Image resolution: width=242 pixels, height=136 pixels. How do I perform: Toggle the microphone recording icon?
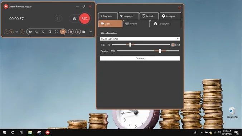78,31
